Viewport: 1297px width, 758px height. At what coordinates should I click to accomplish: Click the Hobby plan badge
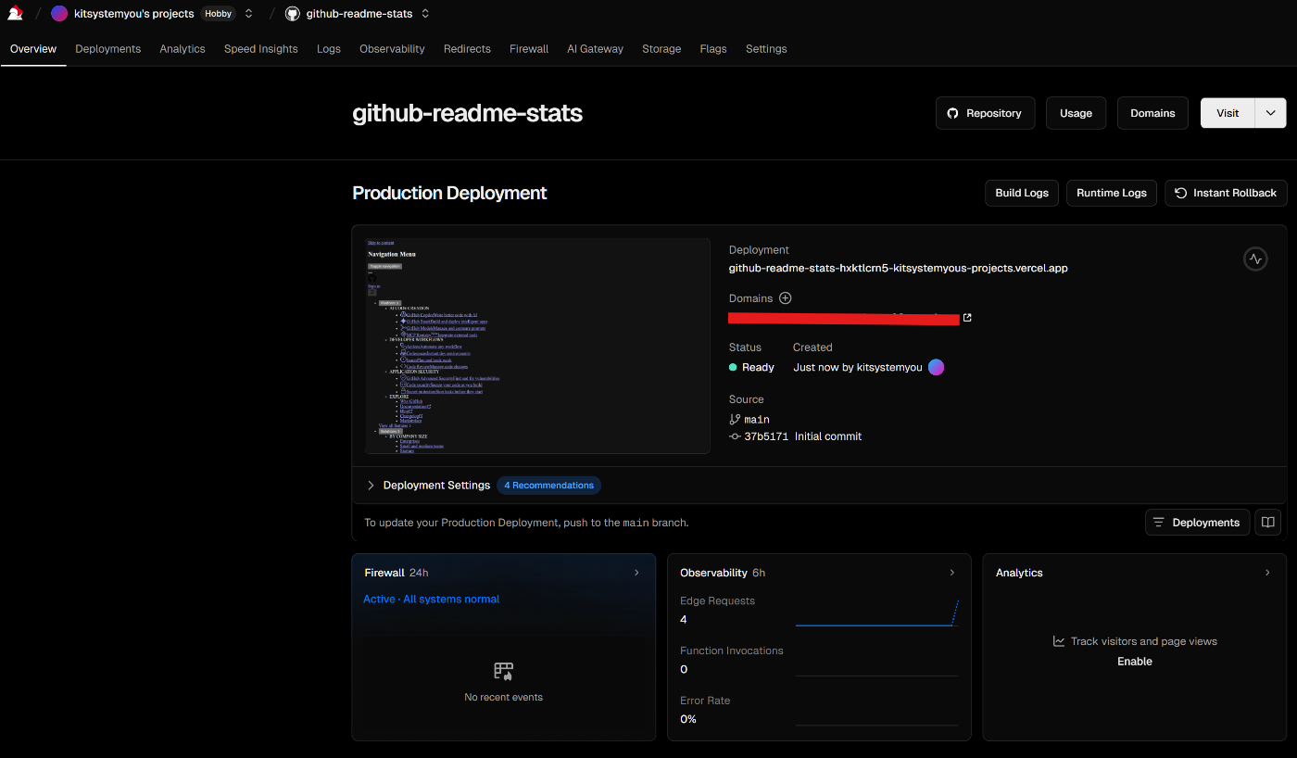219,14
